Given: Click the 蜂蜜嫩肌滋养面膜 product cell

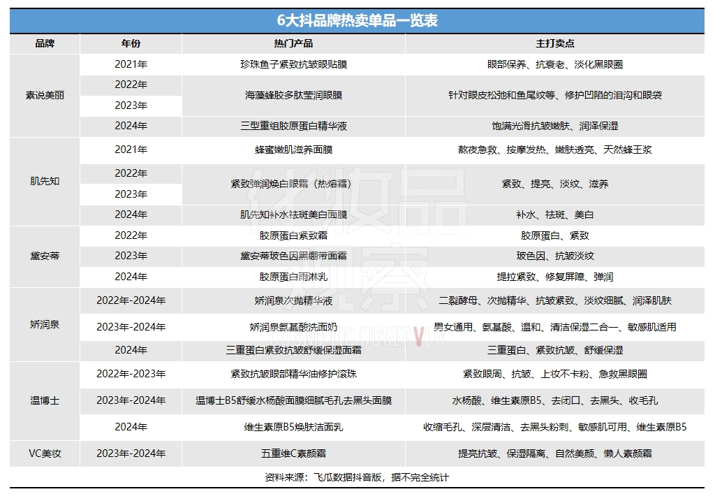Looking at the screenshot, I should click(x=293, y=150).
